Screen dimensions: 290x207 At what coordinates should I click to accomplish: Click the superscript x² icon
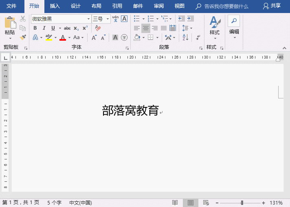point(85,28)
